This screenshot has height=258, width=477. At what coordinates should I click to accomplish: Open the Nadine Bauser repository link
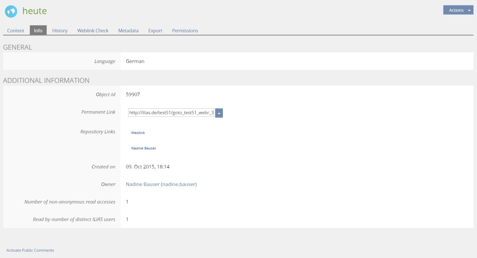pos(144,148)
